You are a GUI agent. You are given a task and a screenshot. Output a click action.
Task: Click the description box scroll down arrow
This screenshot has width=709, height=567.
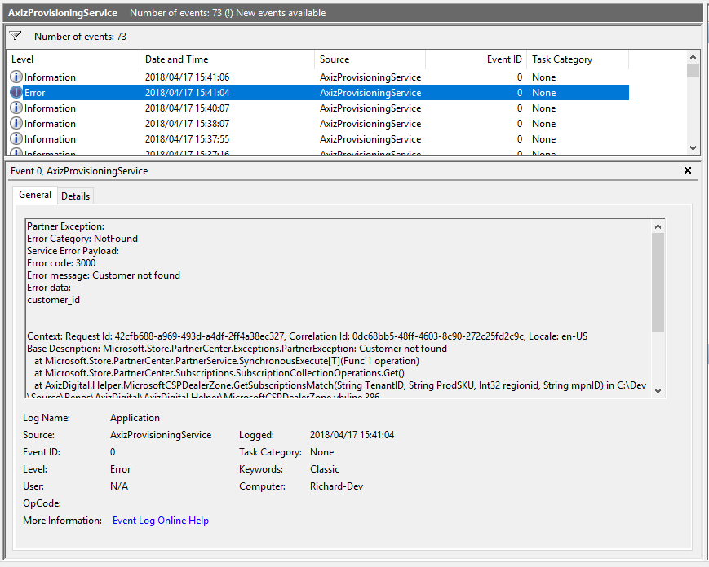[x=658, y=391]
